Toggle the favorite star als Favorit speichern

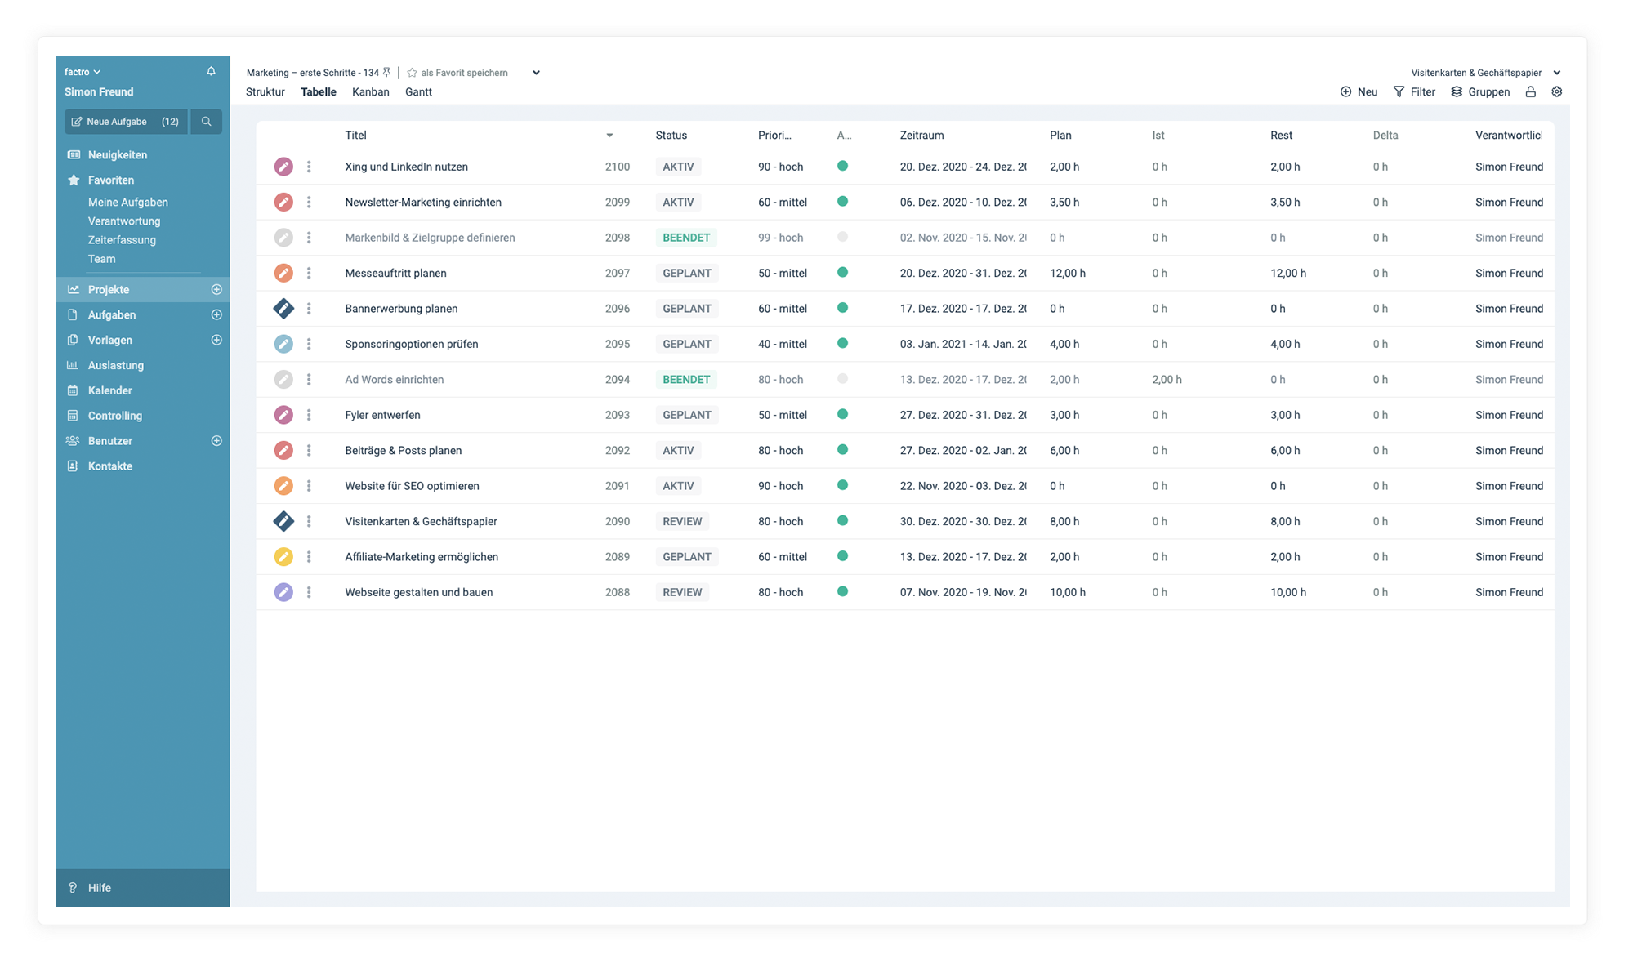[412, 73]
